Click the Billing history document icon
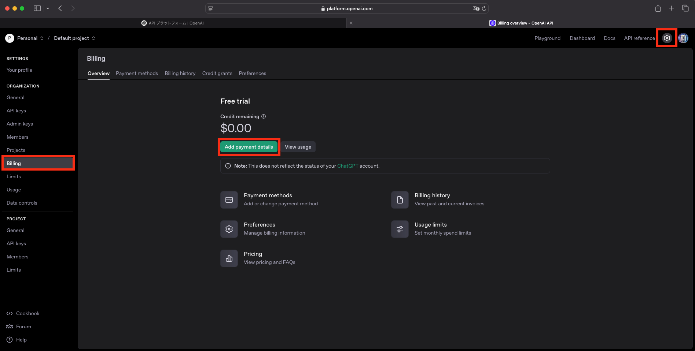 coord(400,200)
